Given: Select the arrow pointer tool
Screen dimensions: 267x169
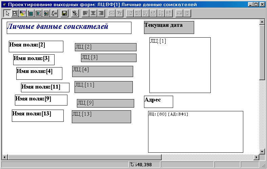Looking at the screenshot, I should coord(7,13).
